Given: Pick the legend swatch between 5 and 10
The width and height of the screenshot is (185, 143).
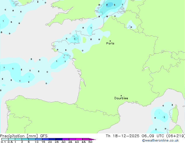Looking at the screenshot, I should tap(32, 139).
